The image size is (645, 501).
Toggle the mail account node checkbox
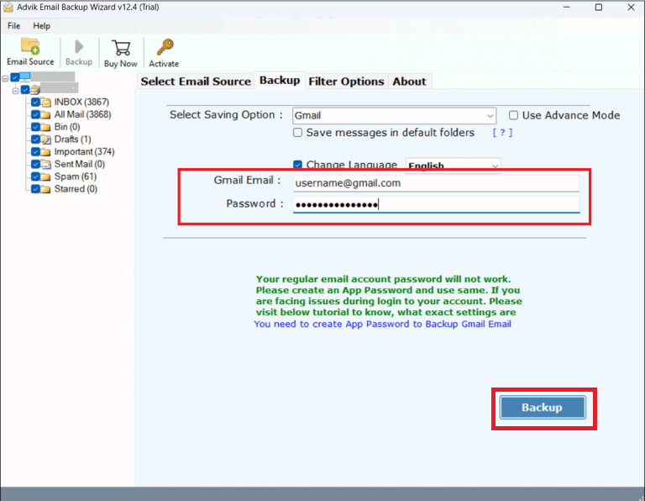click(x=25, y=89)
